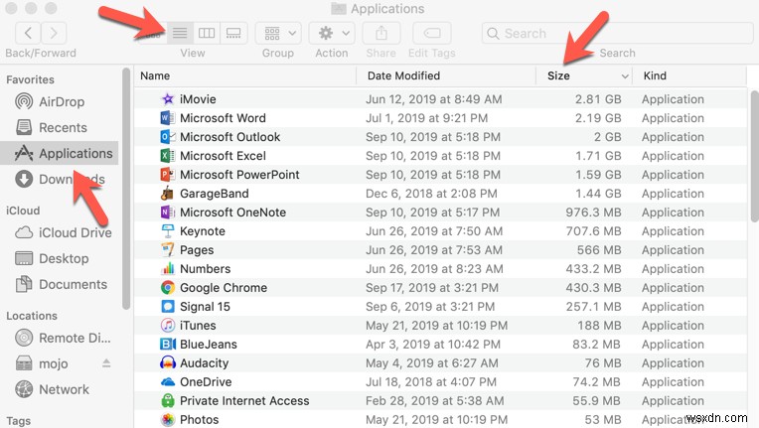Select the OneDrive cloud icon
The height and width of the screenshot is (428, 759).
[168, 382]
